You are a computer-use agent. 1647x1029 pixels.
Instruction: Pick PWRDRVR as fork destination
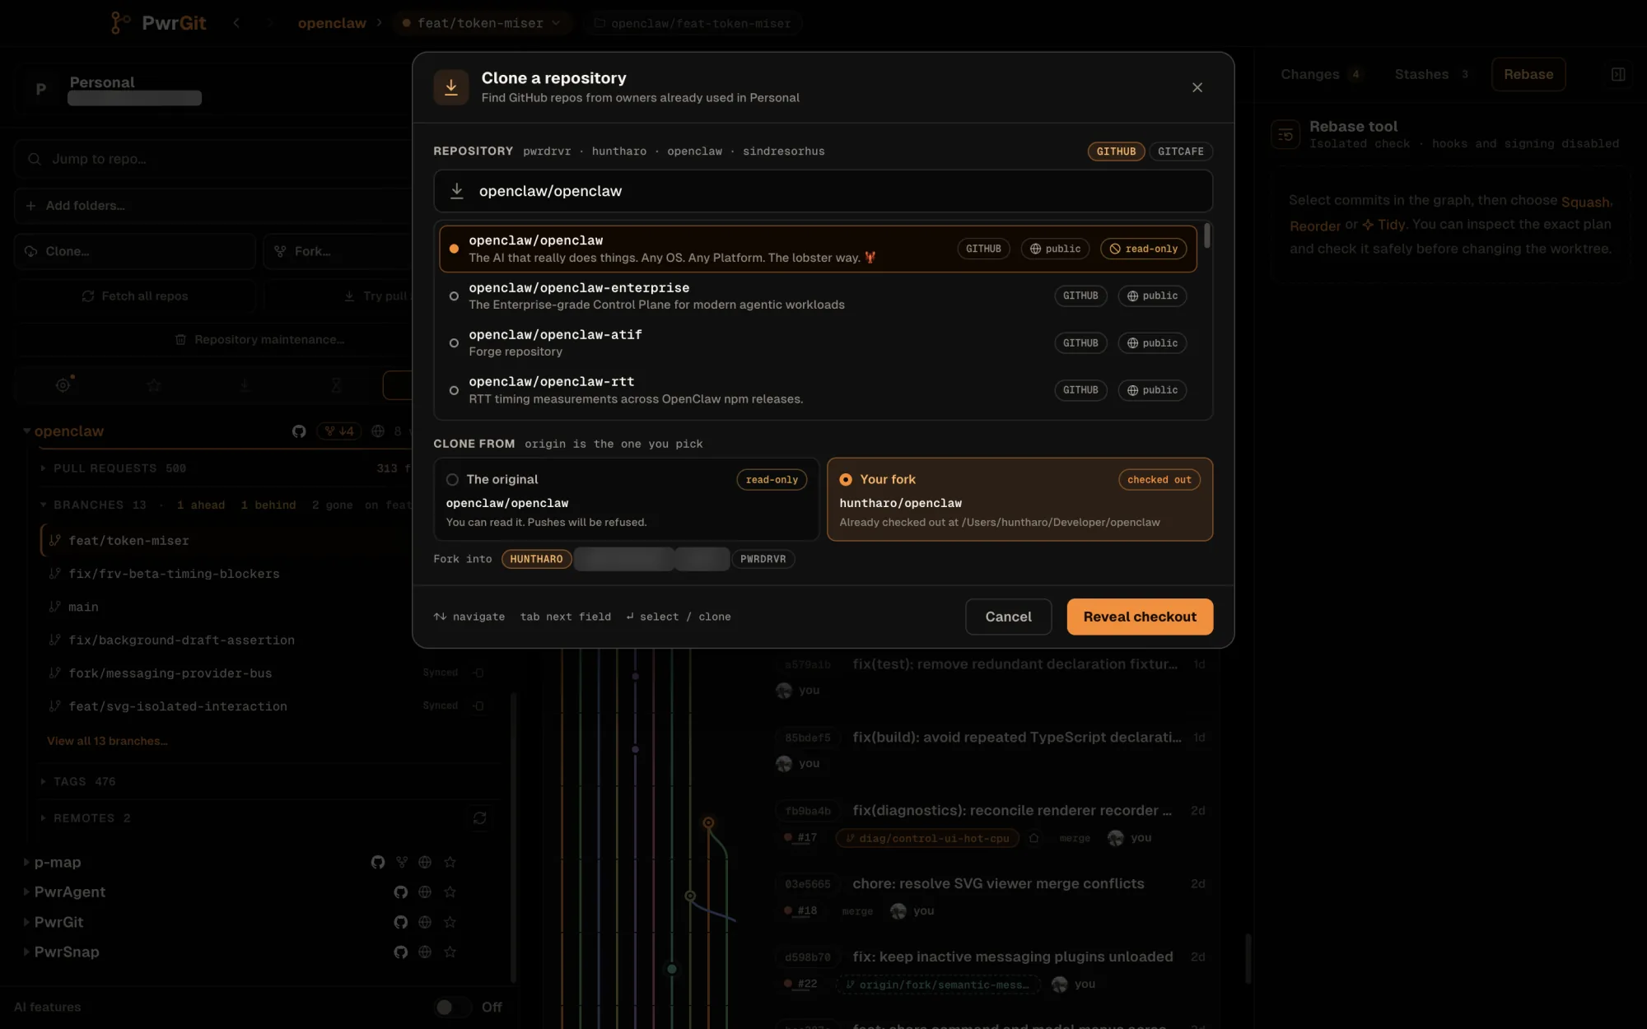763,559
